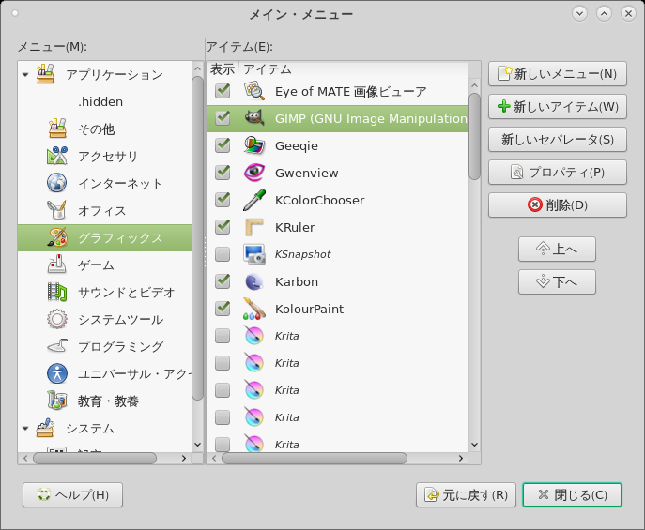Click the 表示 column header
The image size is (645, 530).
223,69
